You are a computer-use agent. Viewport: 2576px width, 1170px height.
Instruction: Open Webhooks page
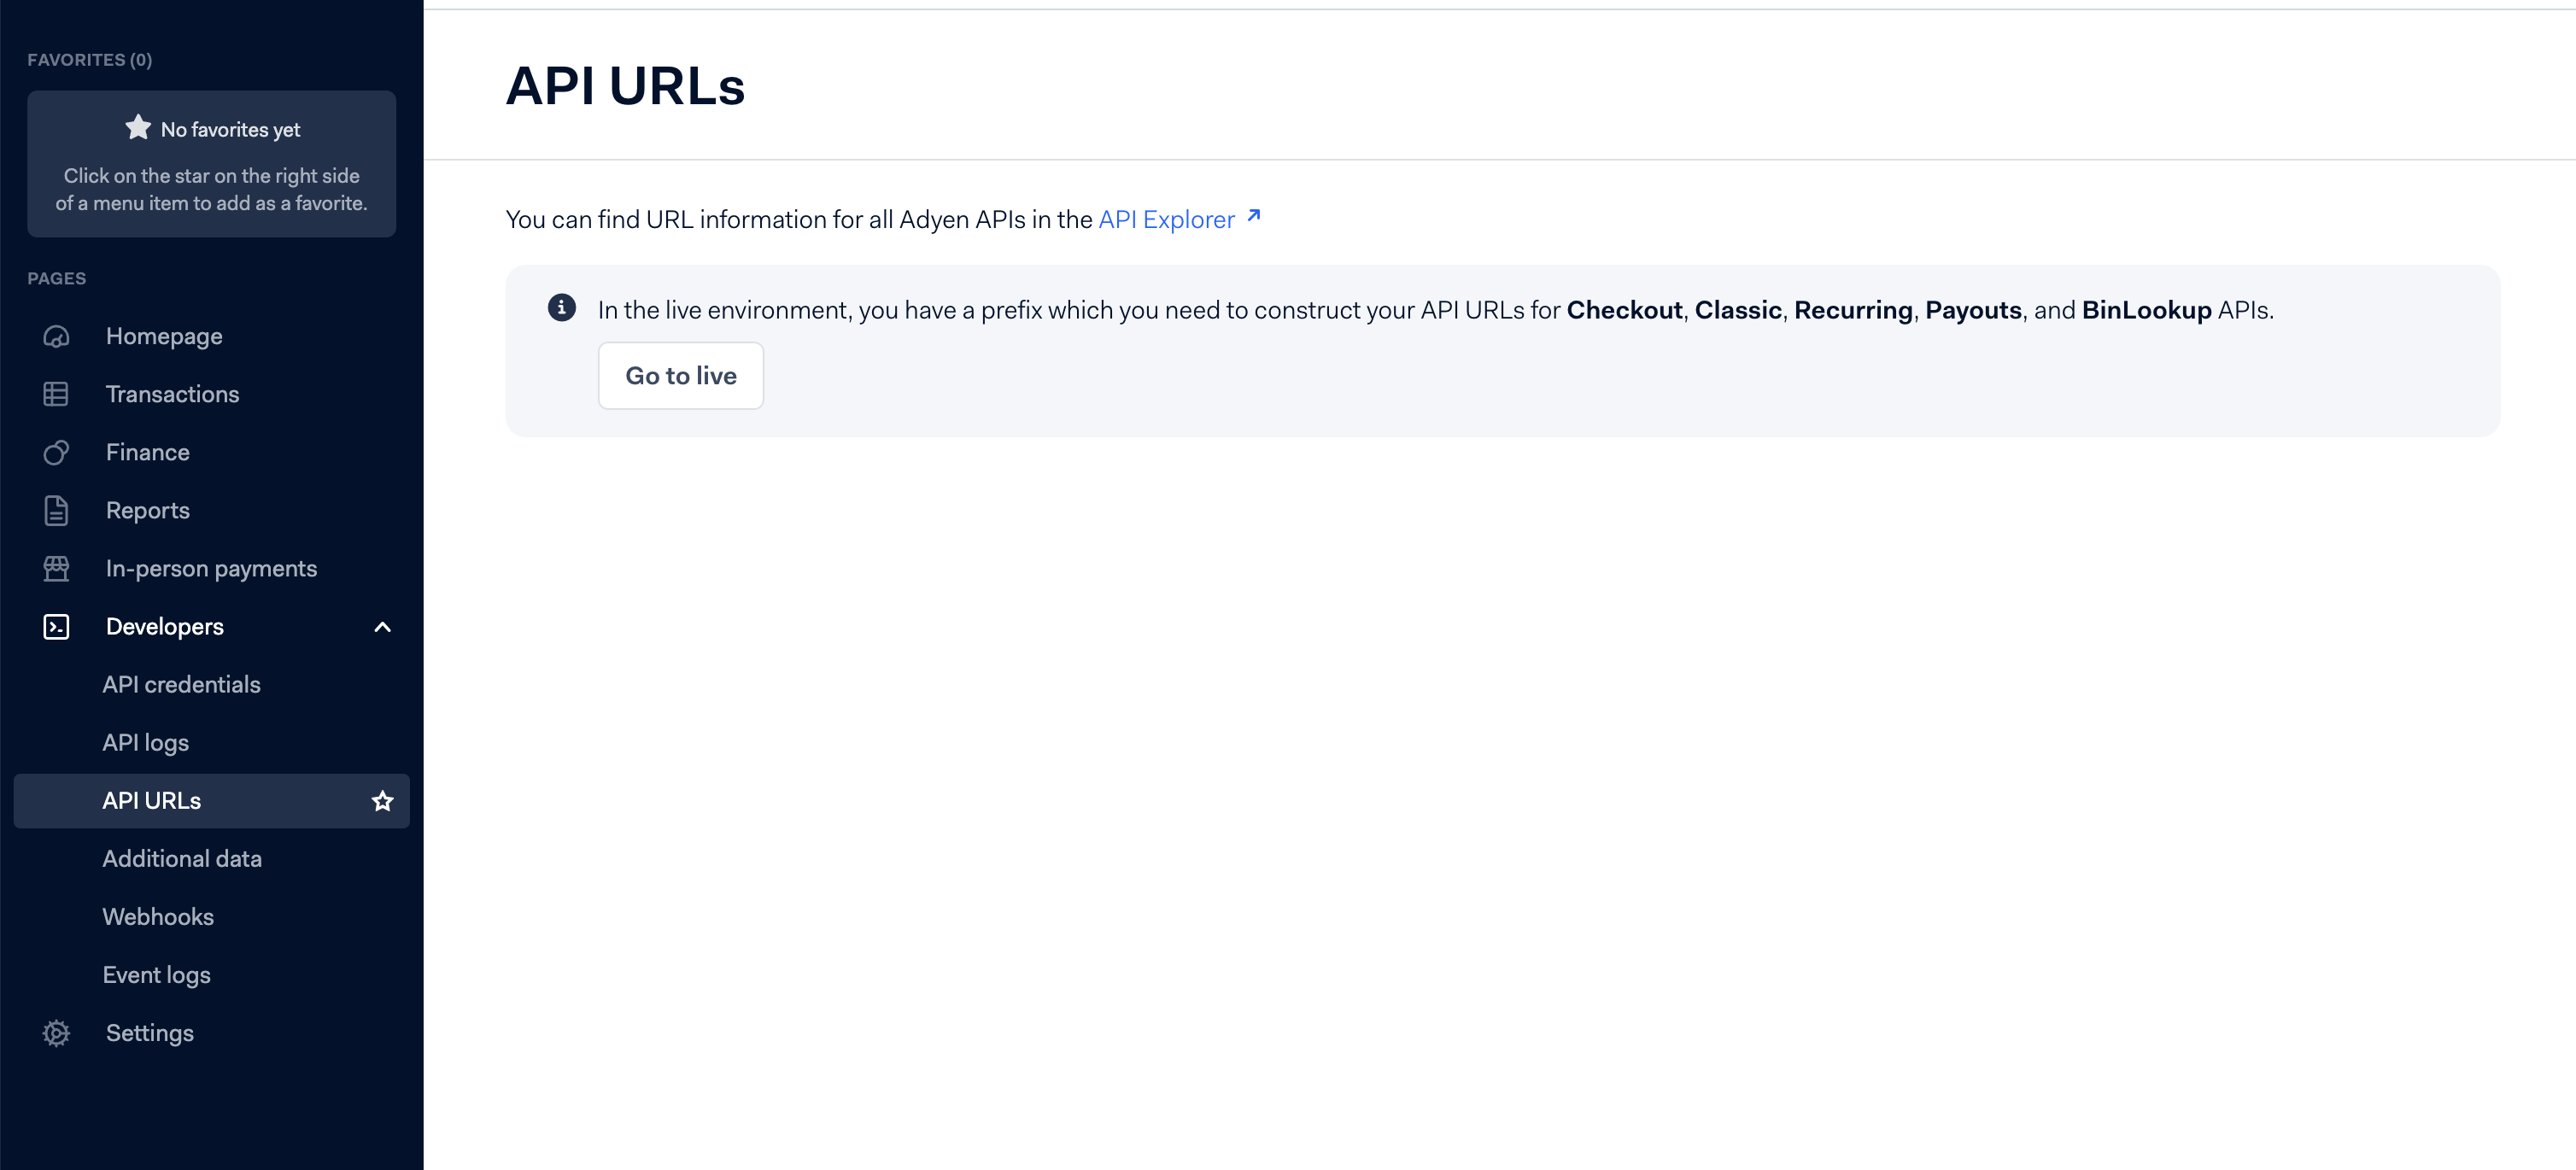[x=158, y=917]
